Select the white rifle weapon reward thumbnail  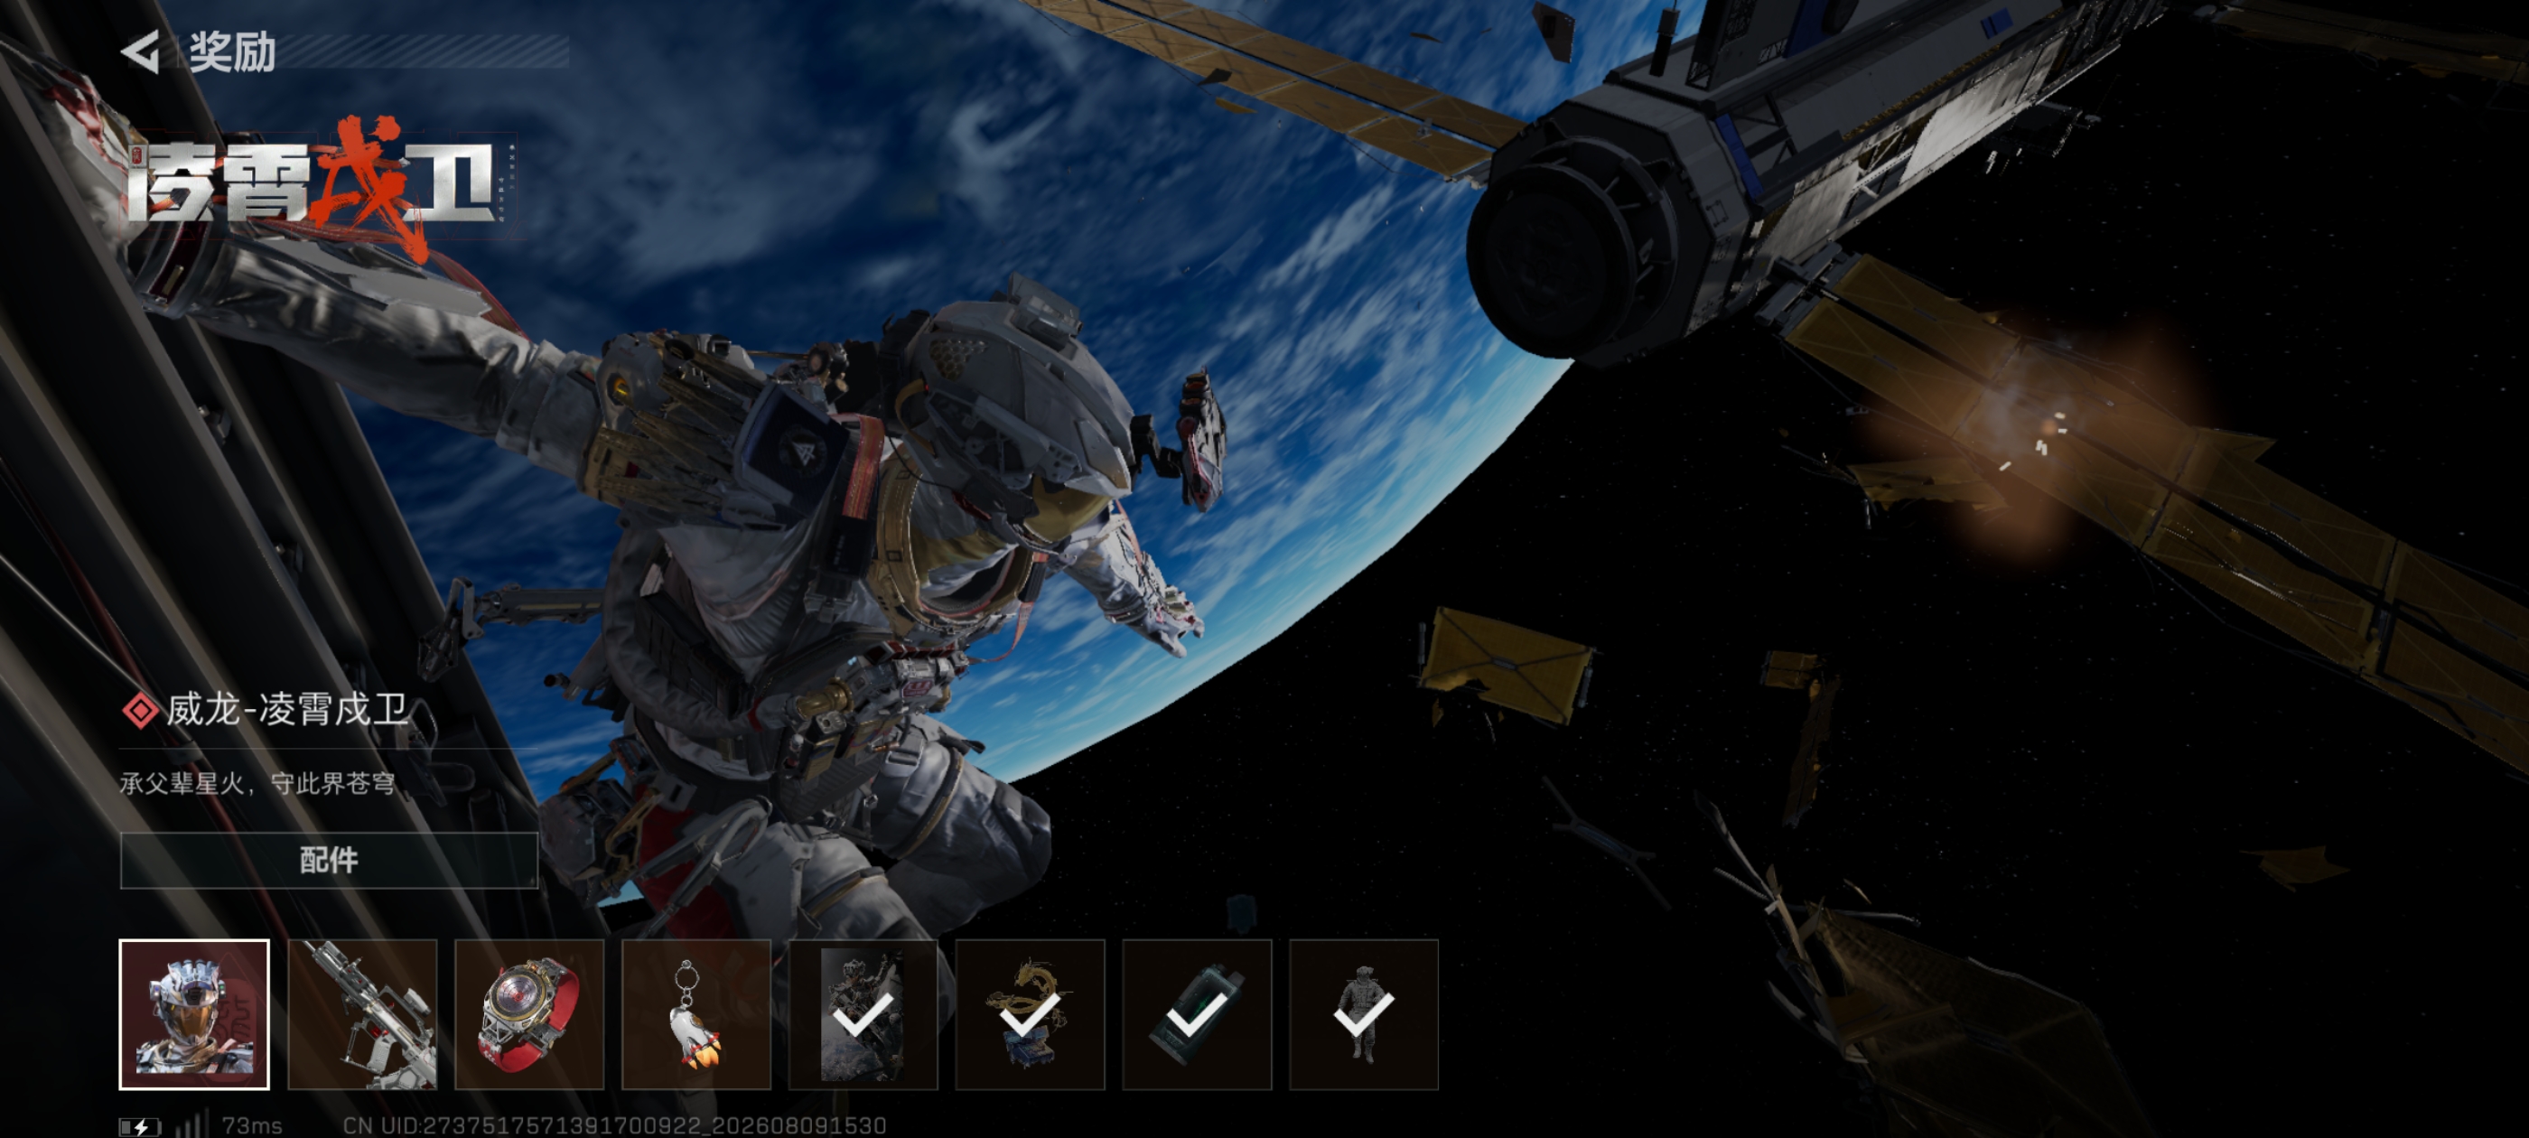coord(362,1014)
